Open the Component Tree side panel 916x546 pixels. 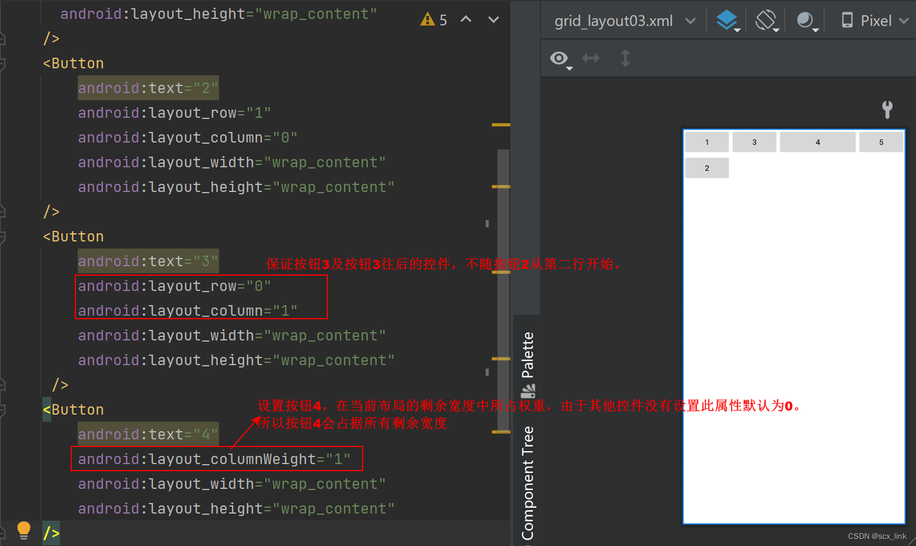pos(527,483)
